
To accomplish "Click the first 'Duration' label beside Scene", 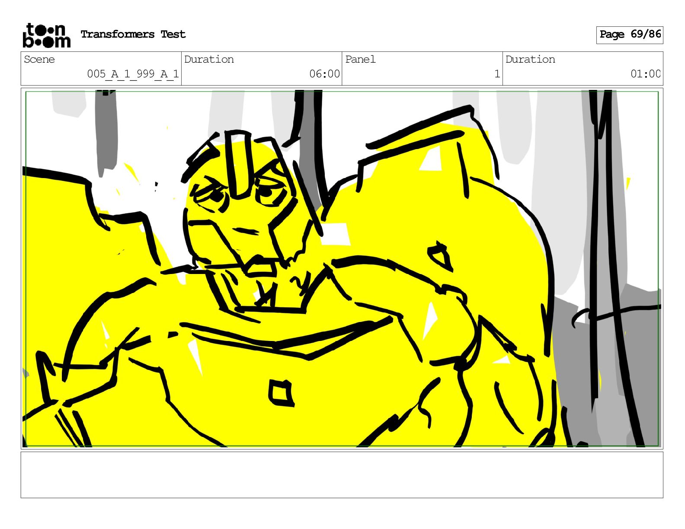I will 209,60.
